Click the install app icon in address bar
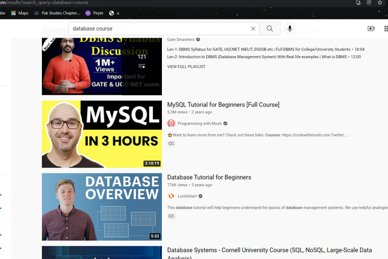Viewport: 388px width, 259px height. [x=358, y=2]
